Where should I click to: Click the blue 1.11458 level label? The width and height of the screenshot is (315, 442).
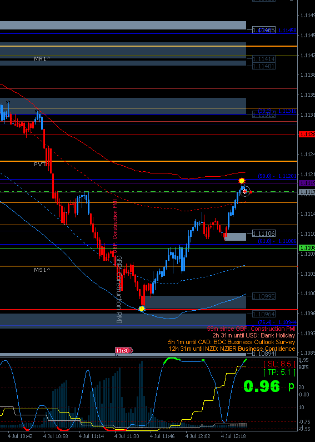(287, 31)
